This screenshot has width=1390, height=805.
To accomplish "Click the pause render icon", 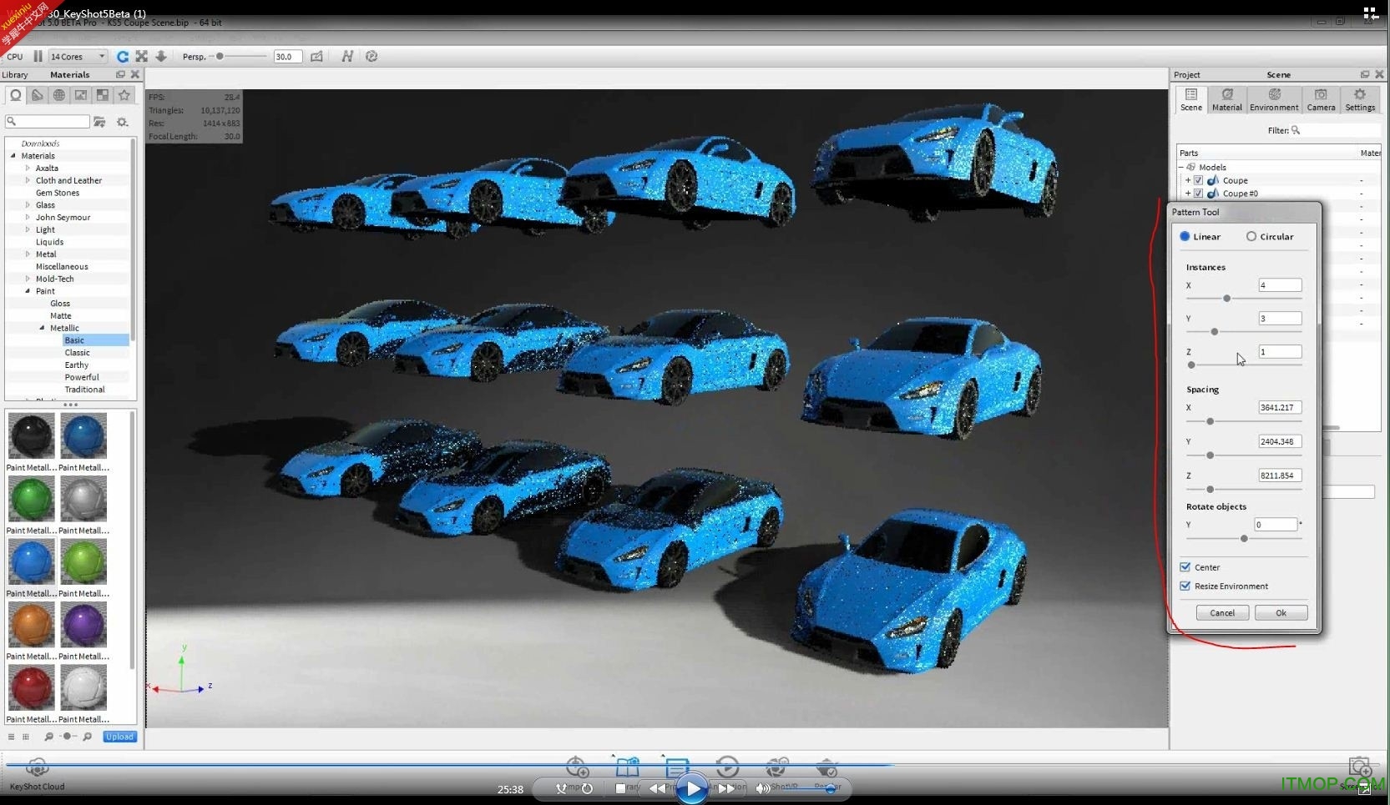I will [38, 57].
